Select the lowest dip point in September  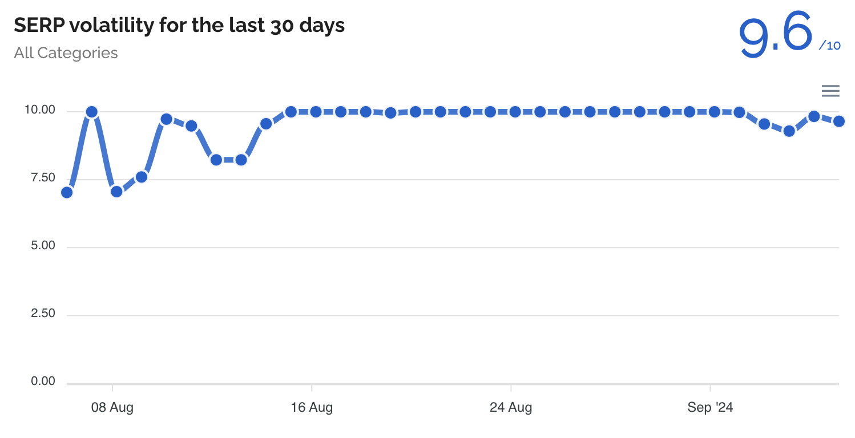tap(789, 131)
